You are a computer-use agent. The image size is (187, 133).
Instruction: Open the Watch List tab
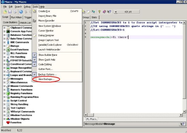coord(25,23)
